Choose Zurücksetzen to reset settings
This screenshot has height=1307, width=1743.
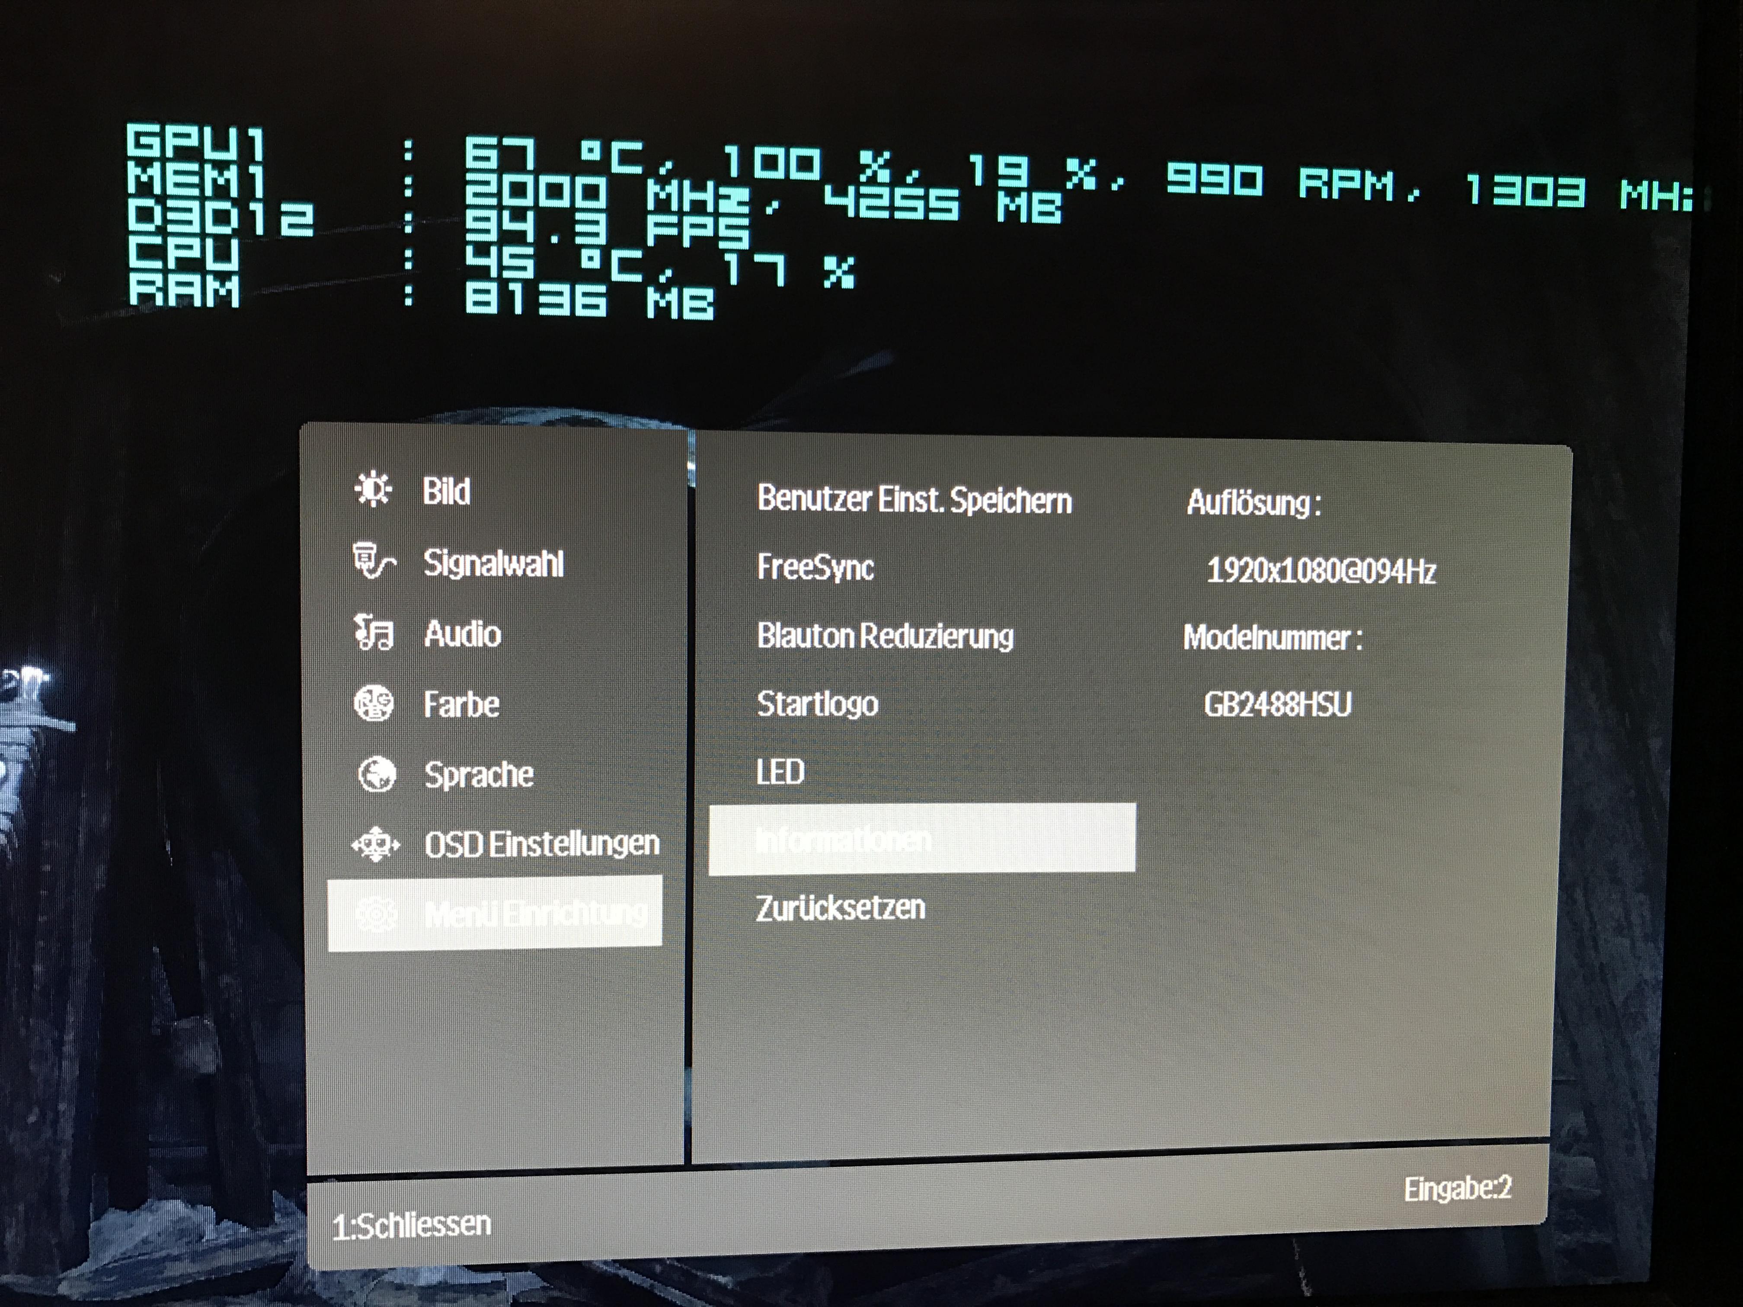tap(840, 908)
